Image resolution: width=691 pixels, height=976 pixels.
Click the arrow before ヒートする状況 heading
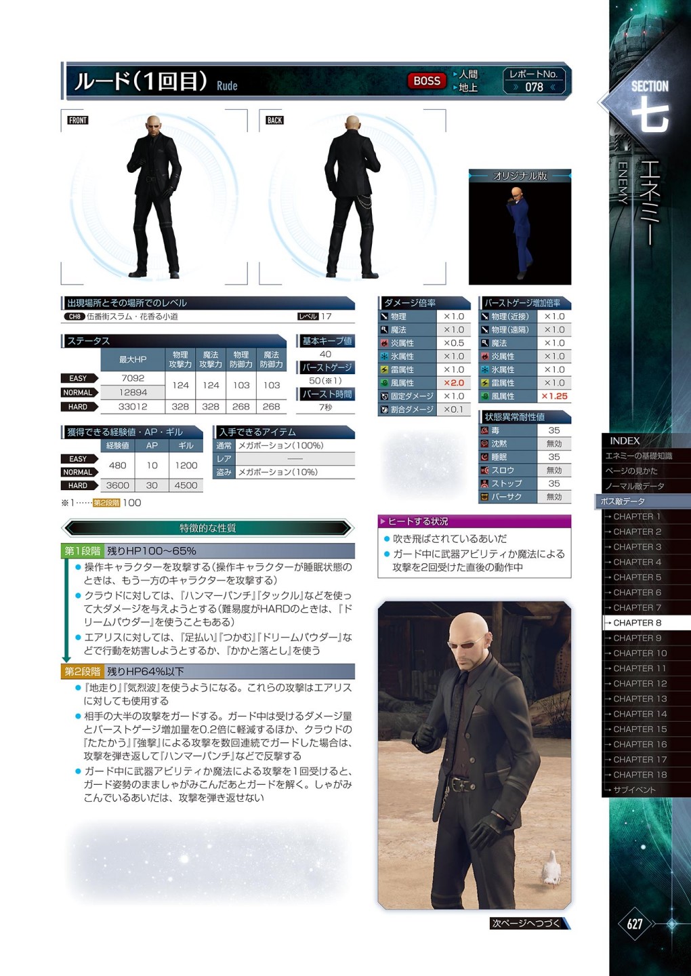tap(383, 521)
